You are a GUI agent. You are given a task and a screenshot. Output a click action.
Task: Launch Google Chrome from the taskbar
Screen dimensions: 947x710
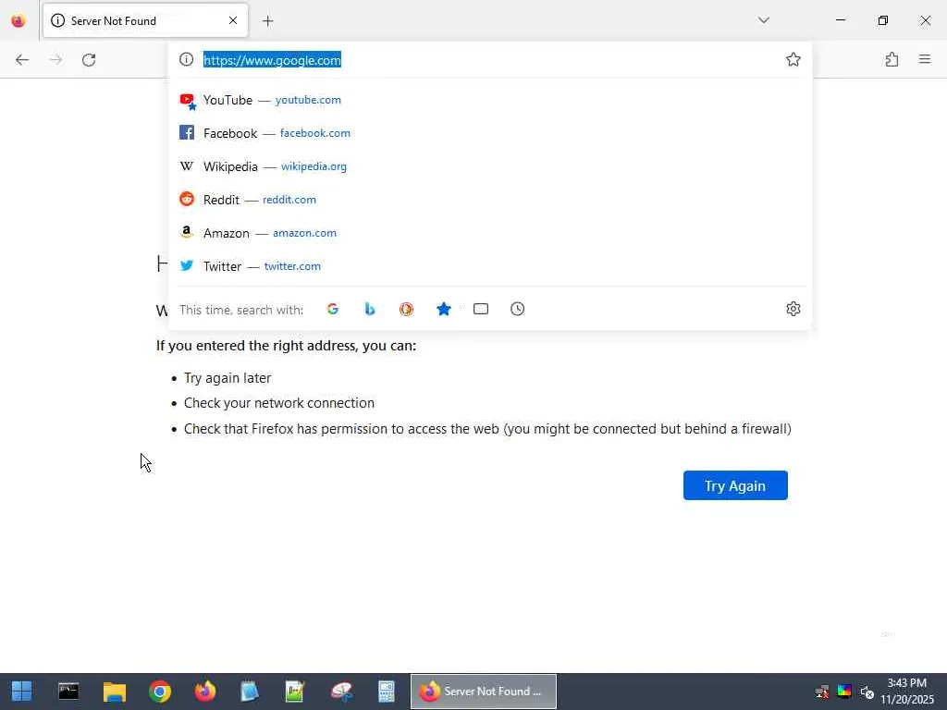coord(160,692)
